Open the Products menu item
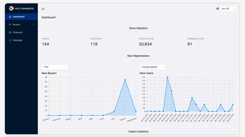 [17, 32]
